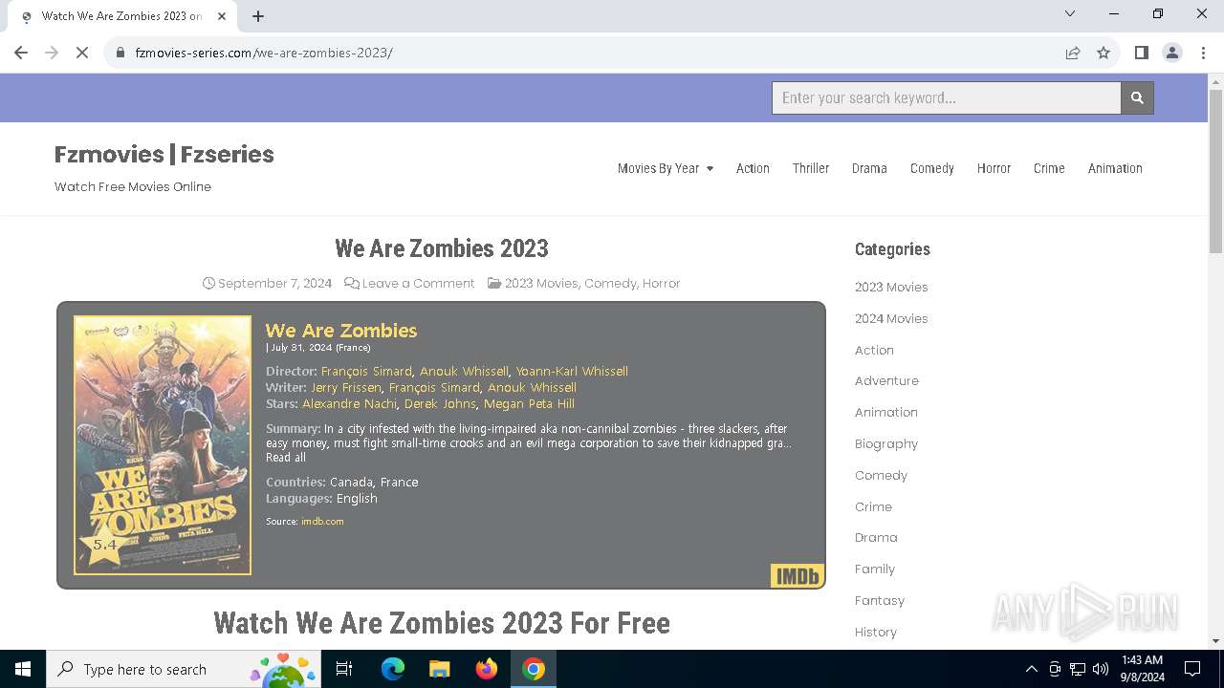Open Leave a Comment link
This screenshot has width=1224, height=688.
pyautogui.click(x=418, y=283)
